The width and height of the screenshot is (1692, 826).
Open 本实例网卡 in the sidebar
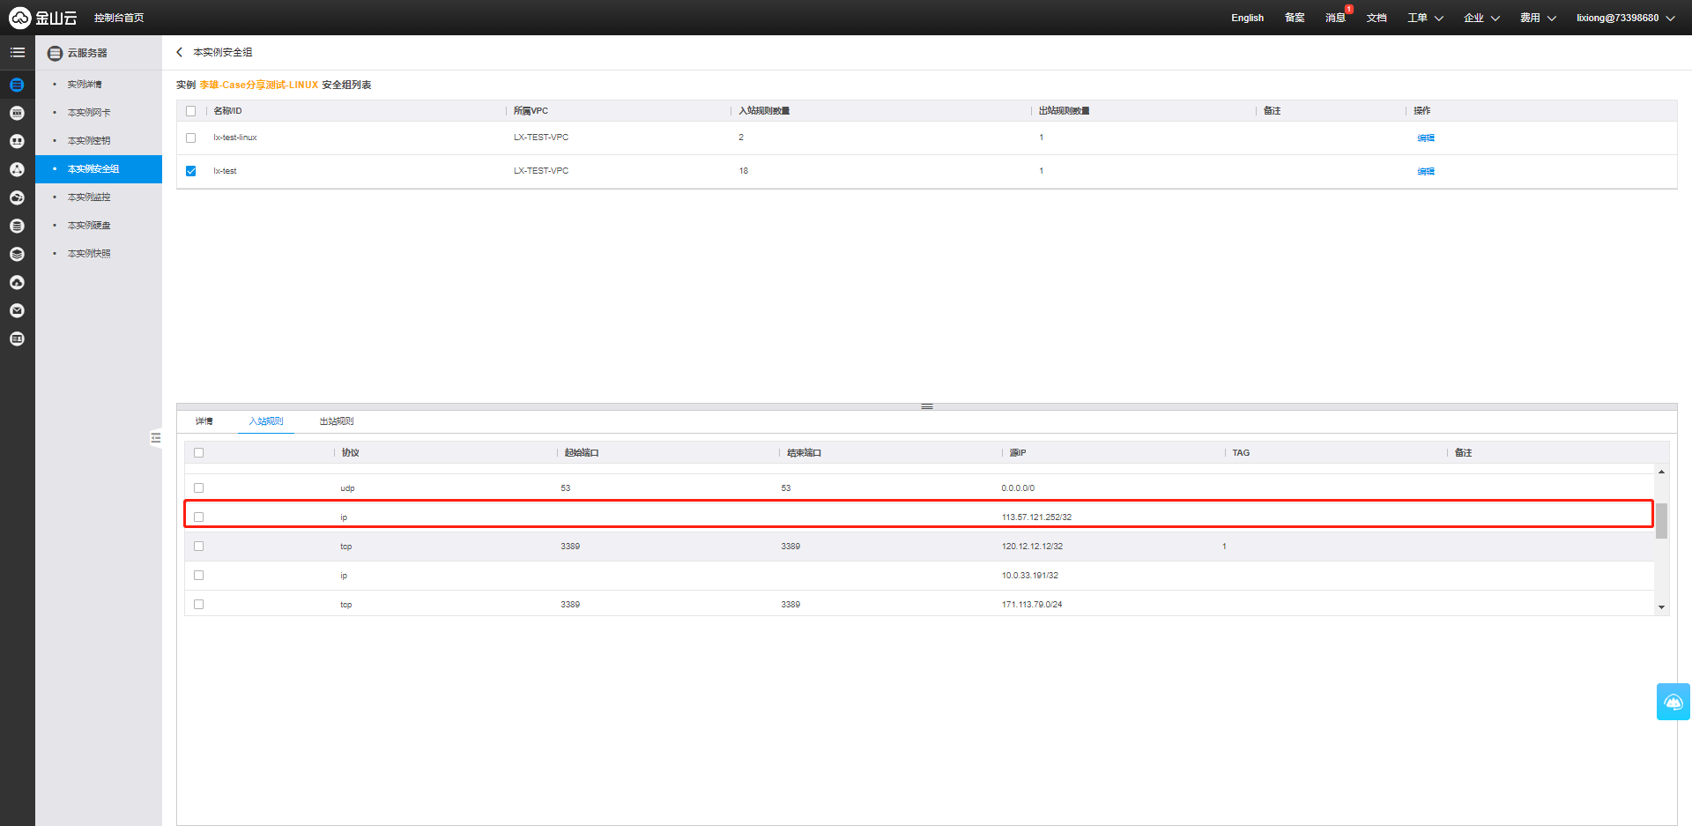coord(89,113)
